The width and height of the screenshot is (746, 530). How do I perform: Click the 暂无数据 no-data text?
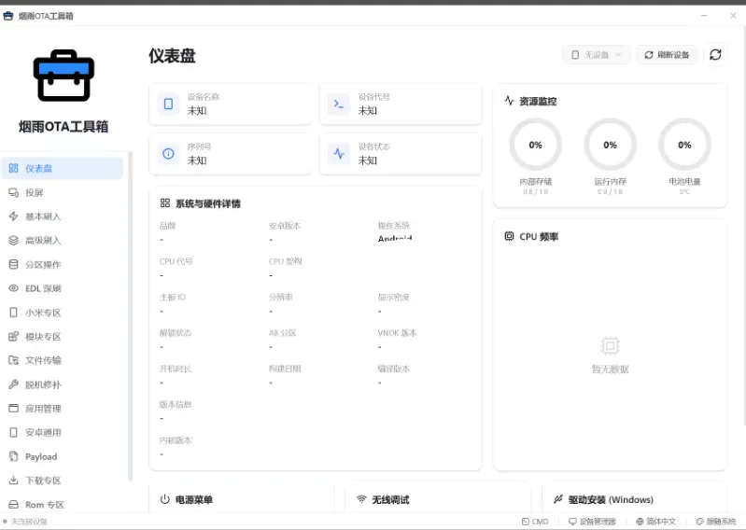611,370
